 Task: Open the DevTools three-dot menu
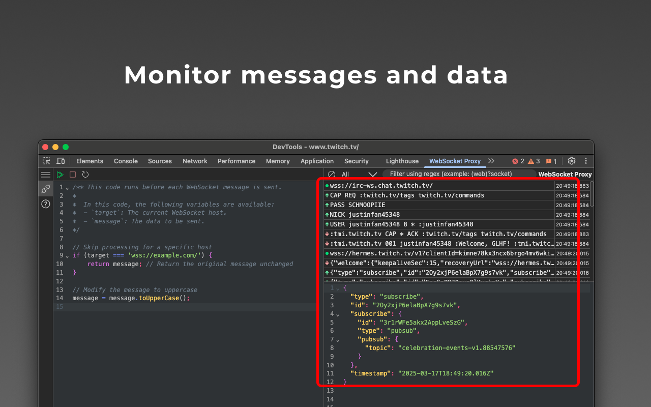pos(586,161)
